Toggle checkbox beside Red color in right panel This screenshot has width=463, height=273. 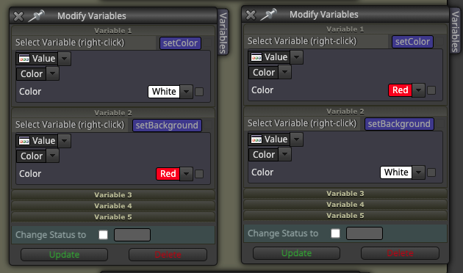431,90
